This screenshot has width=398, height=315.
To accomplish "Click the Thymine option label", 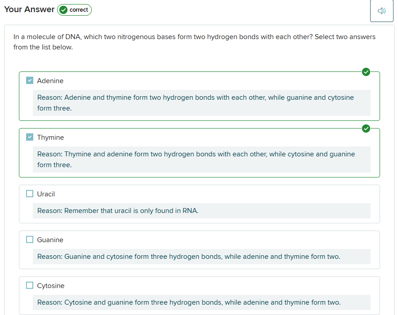I will click(50, 138).
